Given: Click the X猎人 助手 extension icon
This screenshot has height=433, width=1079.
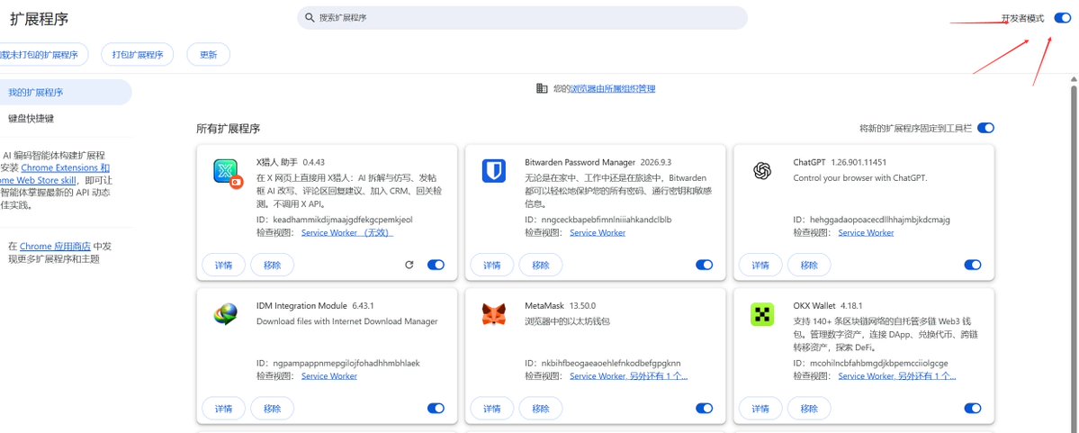Looking at the screenshot, I should [227, 174].
